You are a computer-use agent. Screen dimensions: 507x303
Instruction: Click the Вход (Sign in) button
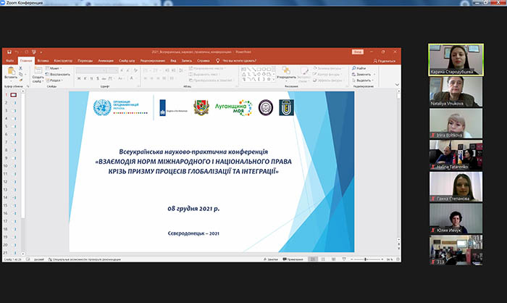tap(357, 52)
